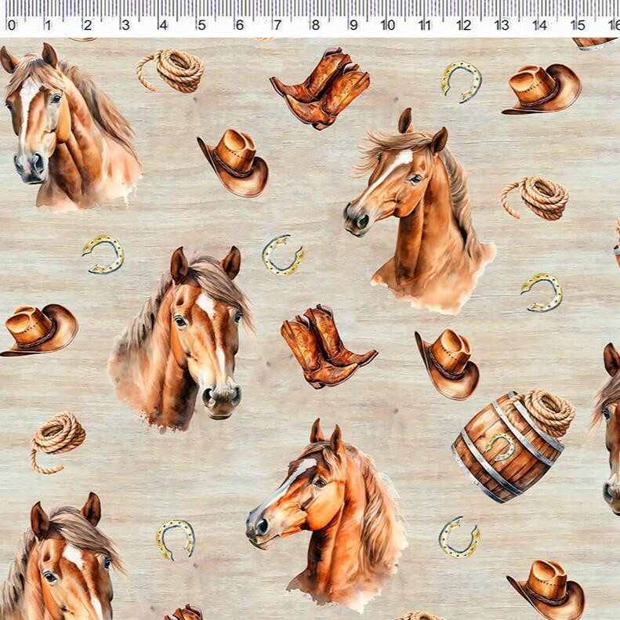Click the ruler number 10
Screen dimensions: 620x620
click(x=388, y=25)
